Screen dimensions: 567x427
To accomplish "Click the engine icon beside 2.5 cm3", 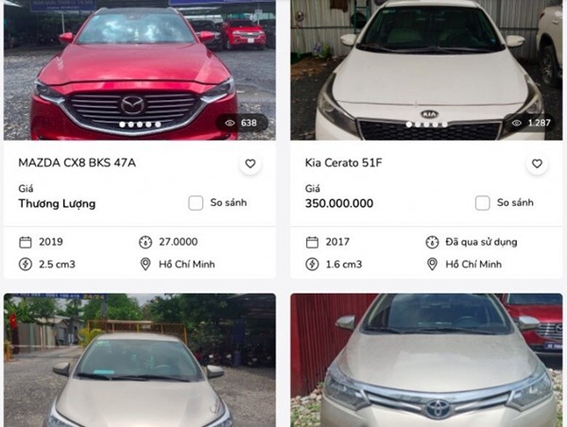I will click(x=26, y=265).
